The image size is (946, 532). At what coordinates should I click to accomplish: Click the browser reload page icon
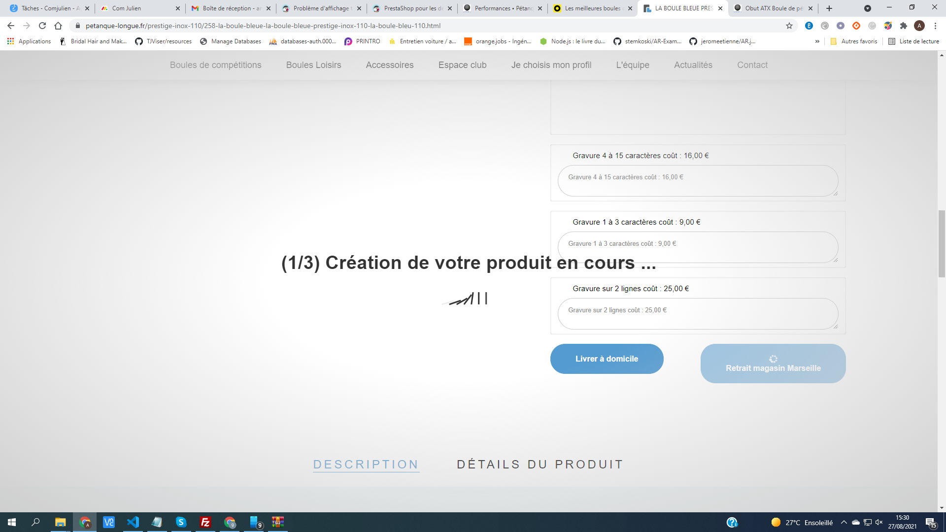coord(42,26)
